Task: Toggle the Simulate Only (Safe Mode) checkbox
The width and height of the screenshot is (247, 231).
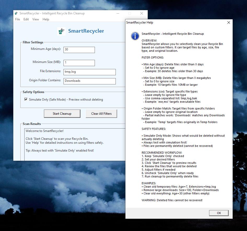Action: 25,99
